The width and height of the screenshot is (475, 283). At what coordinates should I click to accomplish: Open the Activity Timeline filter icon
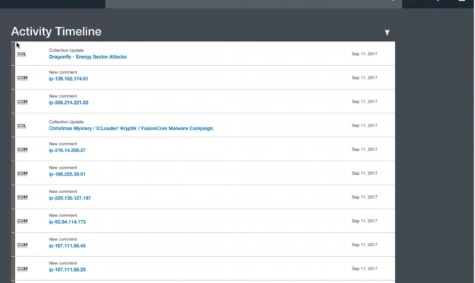pyautogui.click(x=387, y=33)
